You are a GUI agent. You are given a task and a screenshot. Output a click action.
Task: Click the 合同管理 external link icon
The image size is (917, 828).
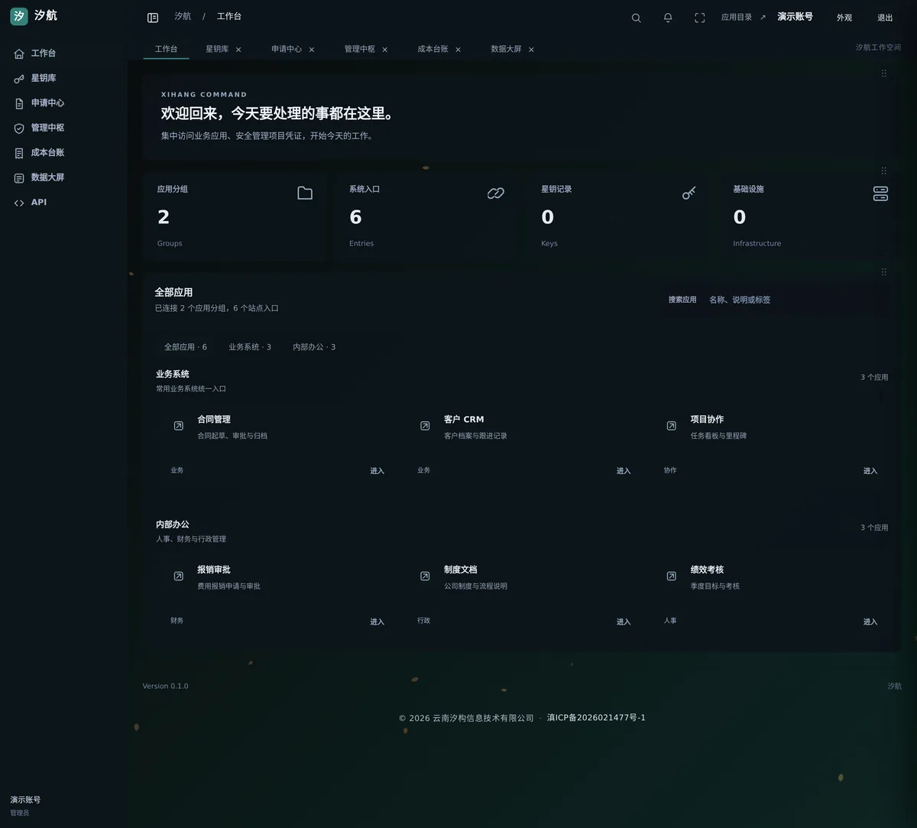pyautogui.click(x=178, y=426)
